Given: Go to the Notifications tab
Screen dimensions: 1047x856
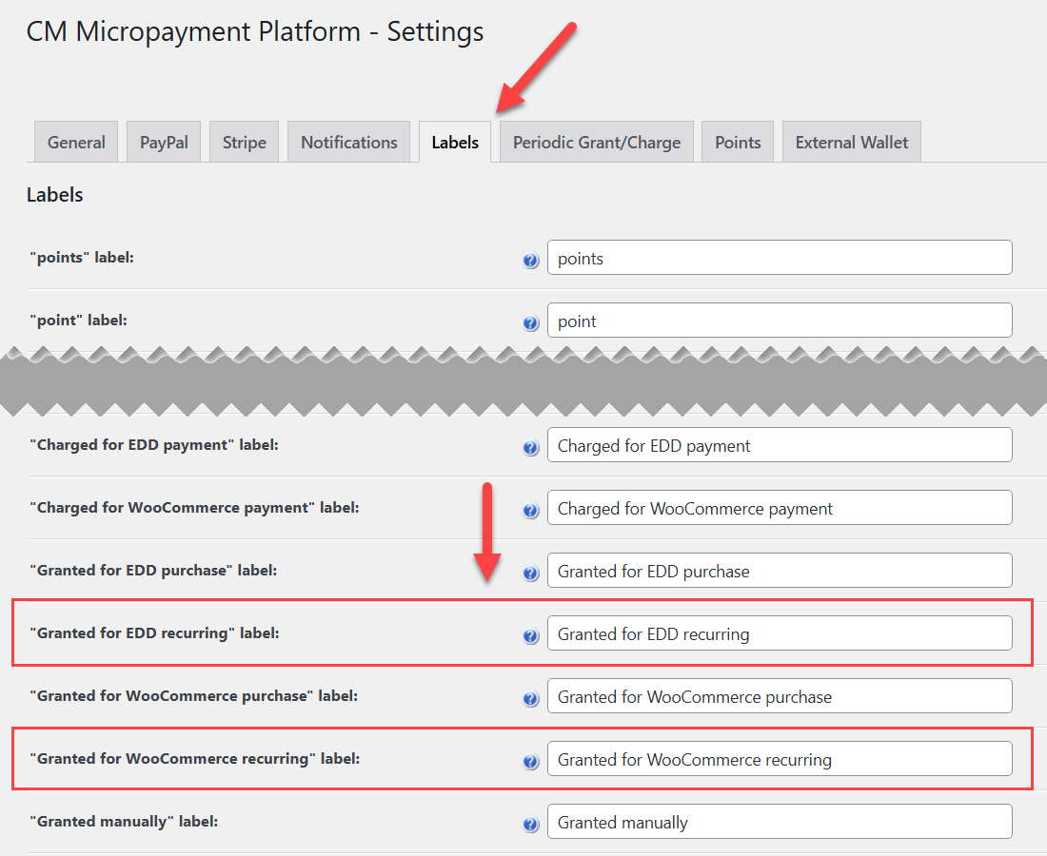Looking at the screenshot, I should (348, 142).
